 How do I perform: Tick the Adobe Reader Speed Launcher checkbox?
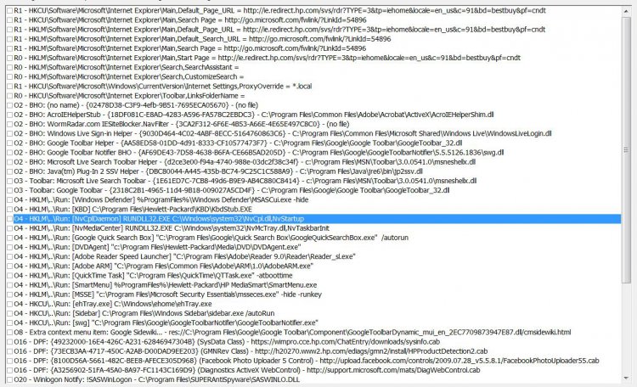pos(9,256)
